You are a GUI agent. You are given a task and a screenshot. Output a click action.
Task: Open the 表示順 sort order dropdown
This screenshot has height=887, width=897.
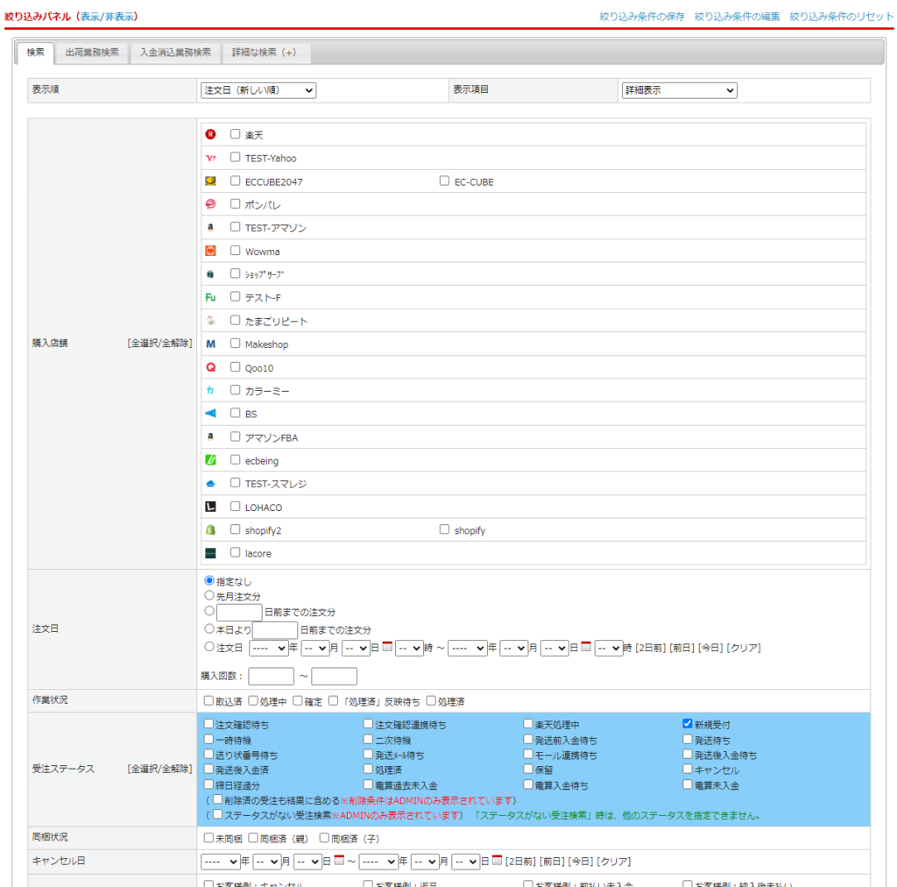(258, 90)
